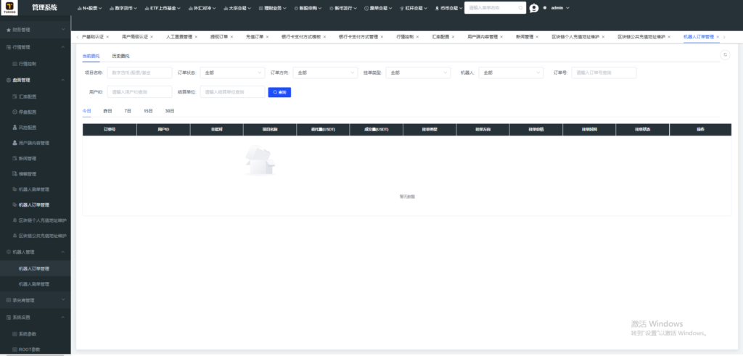The height and width of the screenshot is (356, 743).
Task: Select the 今日 date range tab
Action: click(x=87, y=111)
